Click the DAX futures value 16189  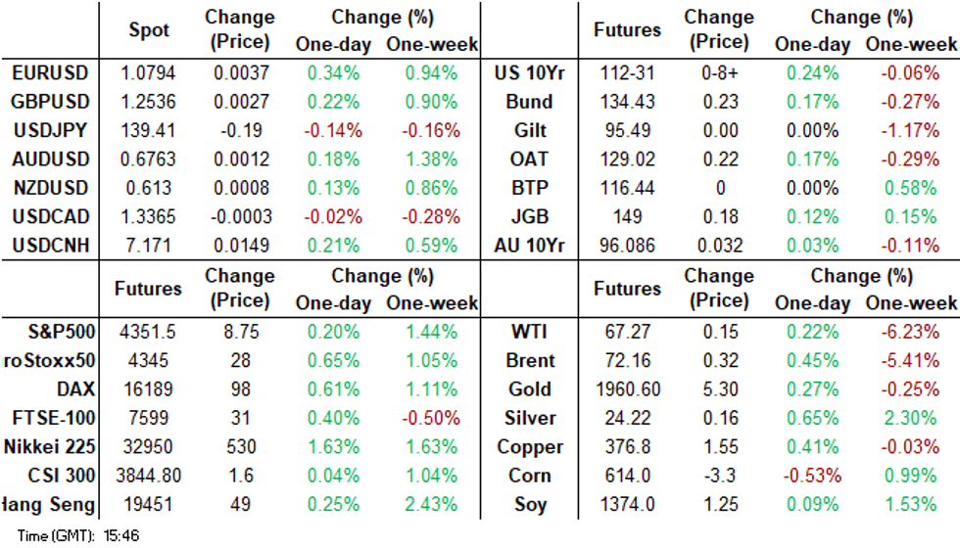pos(148,389)
